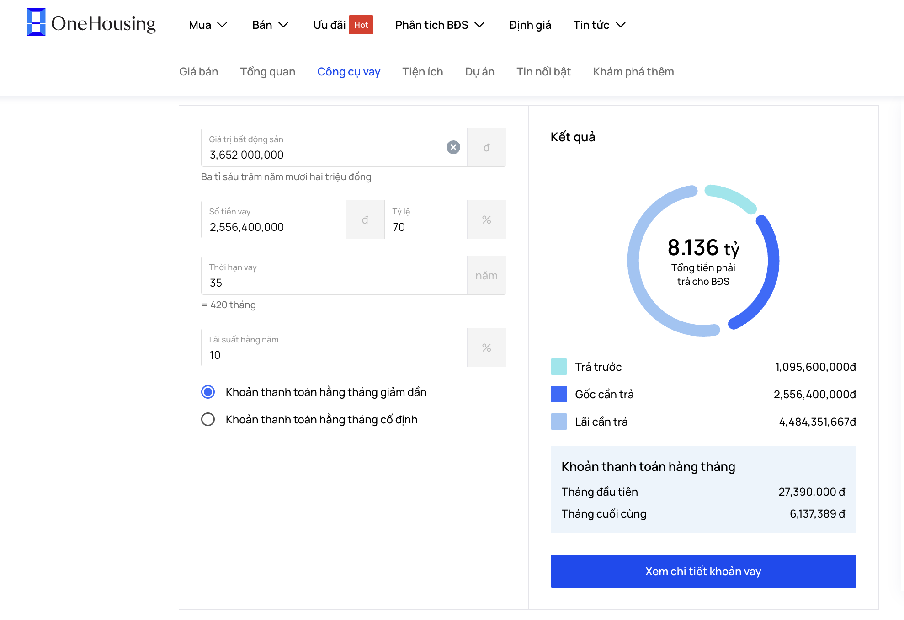Screen dimensions: 904x620
Task: Select the decreasing monthly payment option
Action: coord(208,392)
